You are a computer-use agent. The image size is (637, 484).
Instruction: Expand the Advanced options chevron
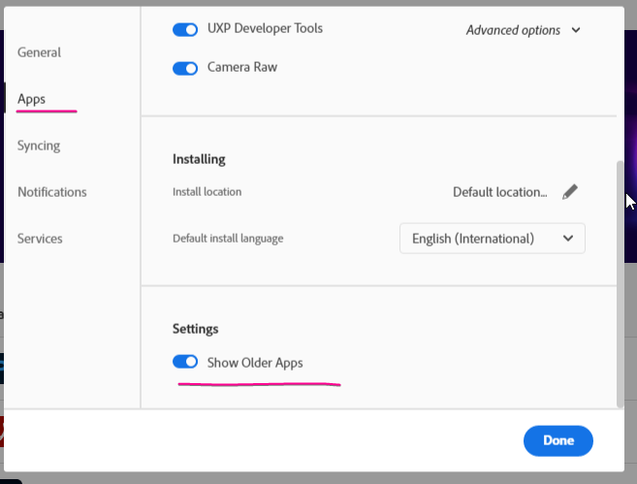point(576,30)
